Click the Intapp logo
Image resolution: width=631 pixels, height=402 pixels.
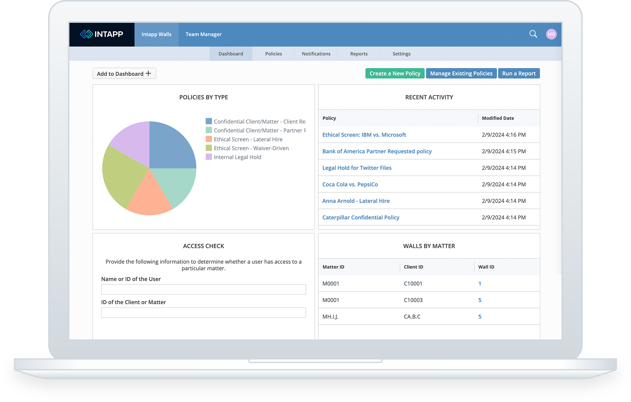coord(101,34)
